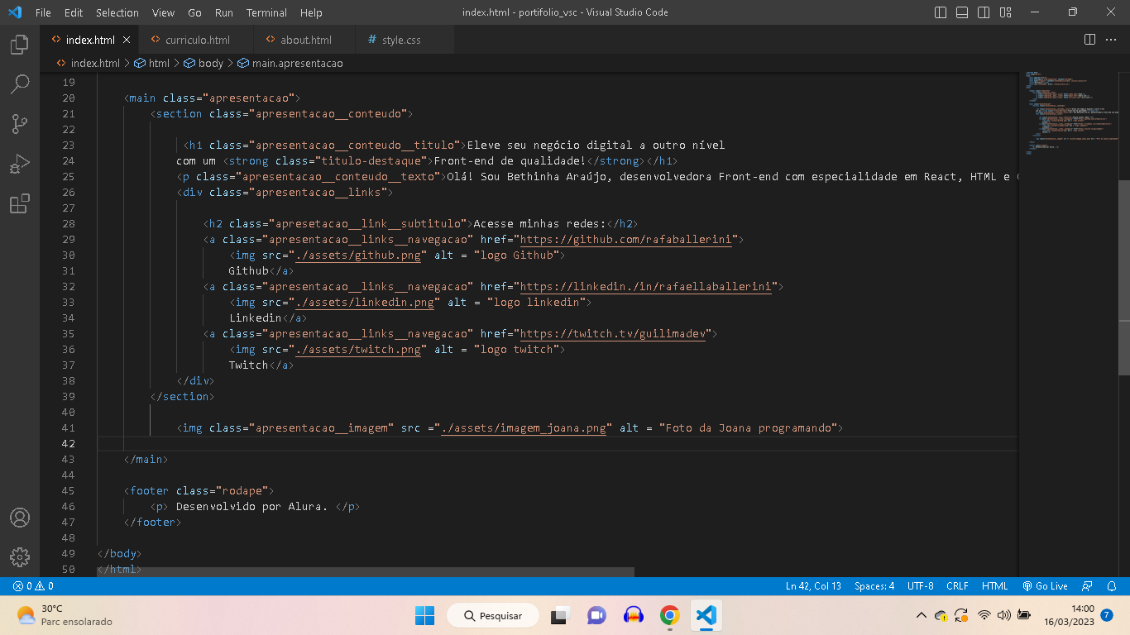1130x635 pixels.
Task: Show hidden system tray icons
Action: (922, 616)
